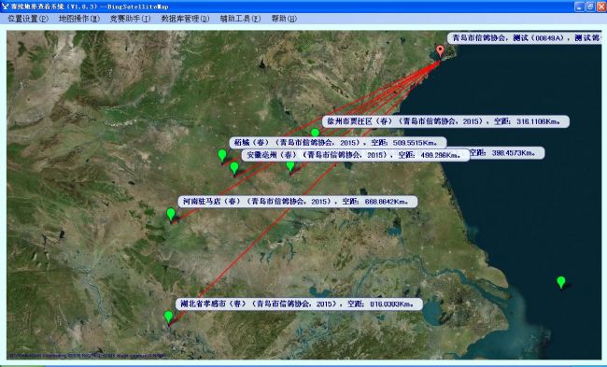Click the 河南驻马店 668.8642Km label
The image size is (607, 367).
coord(298,202)
